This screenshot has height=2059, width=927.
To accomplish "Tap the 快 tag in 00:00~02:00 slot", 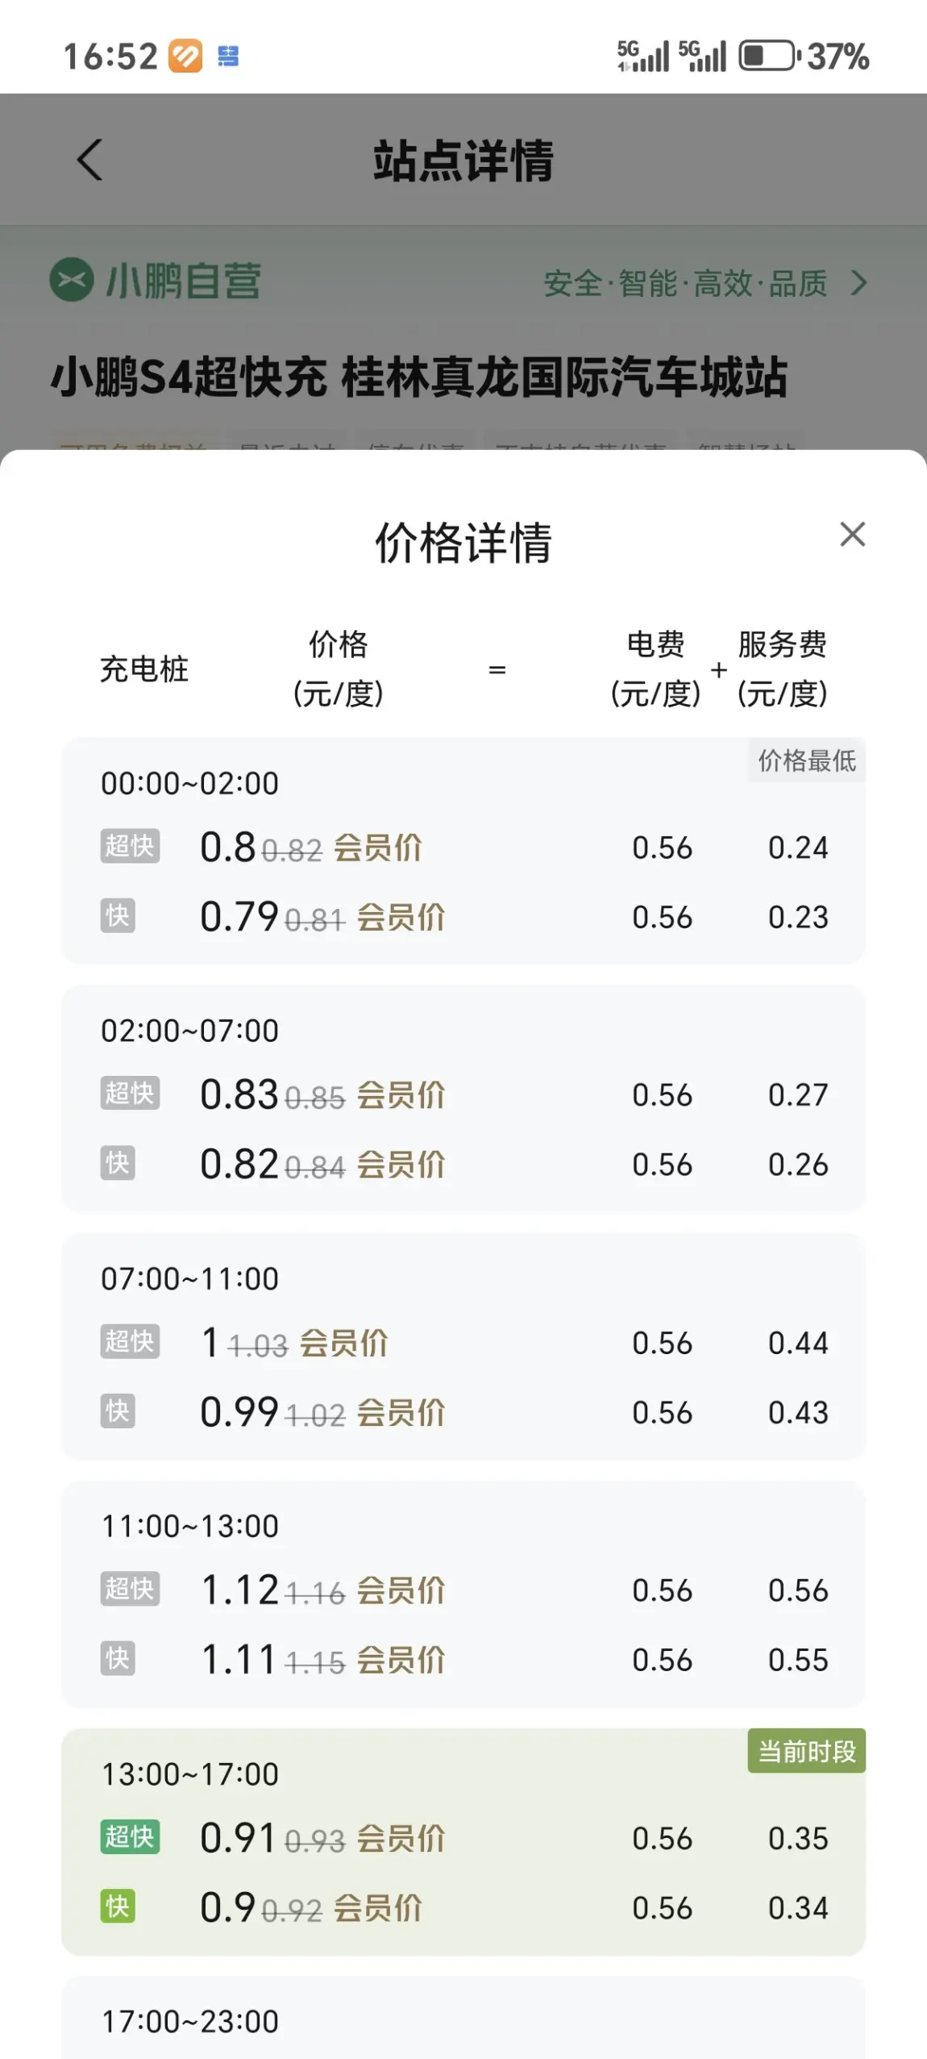I will tap(118, 915).
